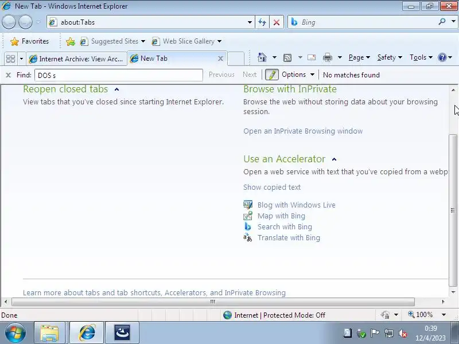Image resolution: width=459 pixels, height=344 pixels.
Task: Click the Stop loading red X
Action: tap(277, 22)
